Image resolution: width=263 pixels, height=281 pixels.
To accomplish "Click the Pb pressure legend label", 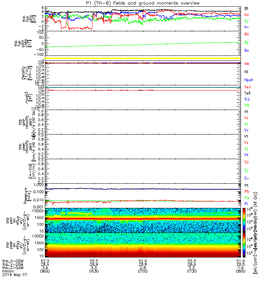I will pyautogui.click(x=247, y=191).
